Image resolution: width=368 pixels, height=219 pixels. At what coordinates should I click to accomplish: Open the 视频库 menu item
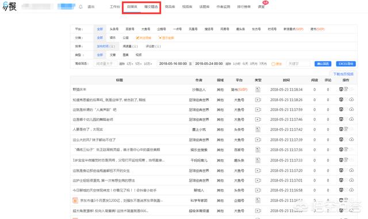click(187, 6)
